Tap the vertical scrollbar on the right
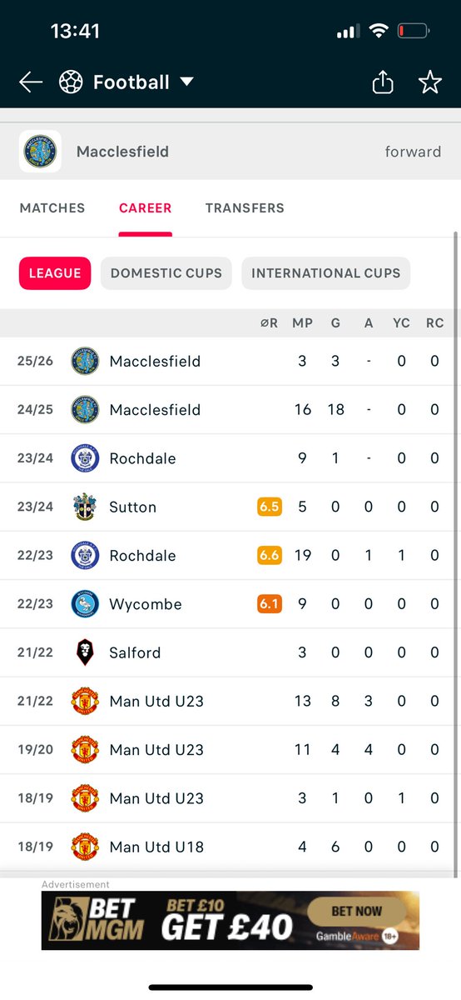The image size is (461, 1000). tap(455, 554)
